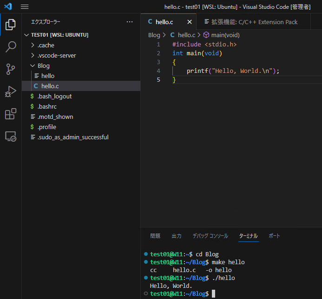
Task: Click the main(void) symbol cube icon in breadcrumb
Action: 206,35
